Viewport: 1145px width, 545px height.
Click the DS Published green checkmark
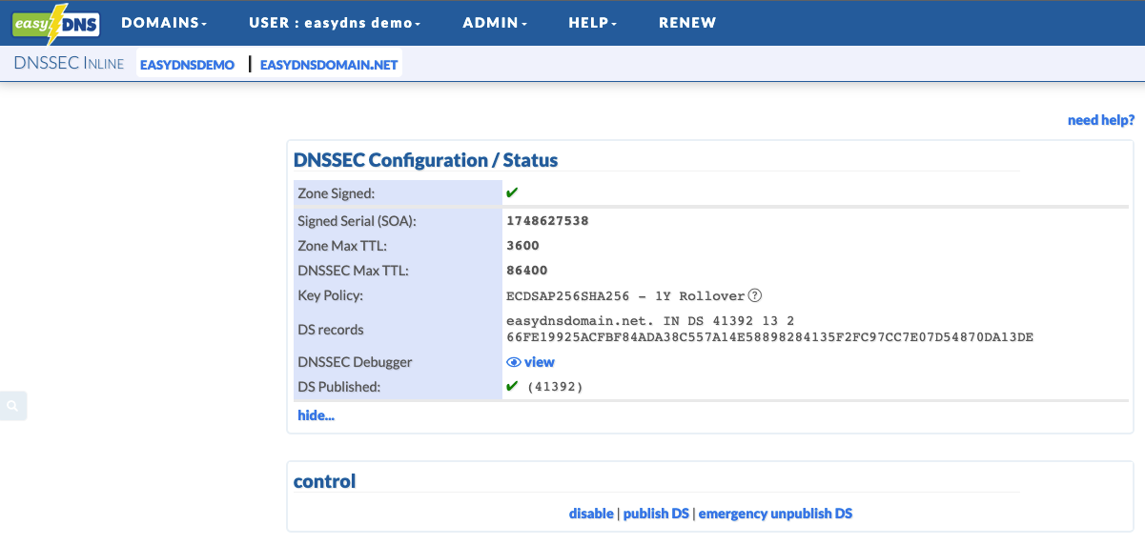[512, 386]
